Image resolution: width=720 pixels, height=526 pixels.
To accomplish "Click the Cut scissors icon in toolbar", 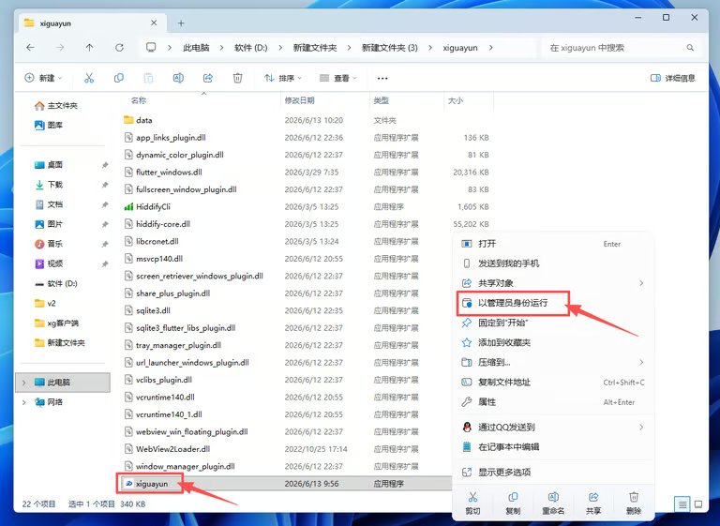I will point(89,78).
